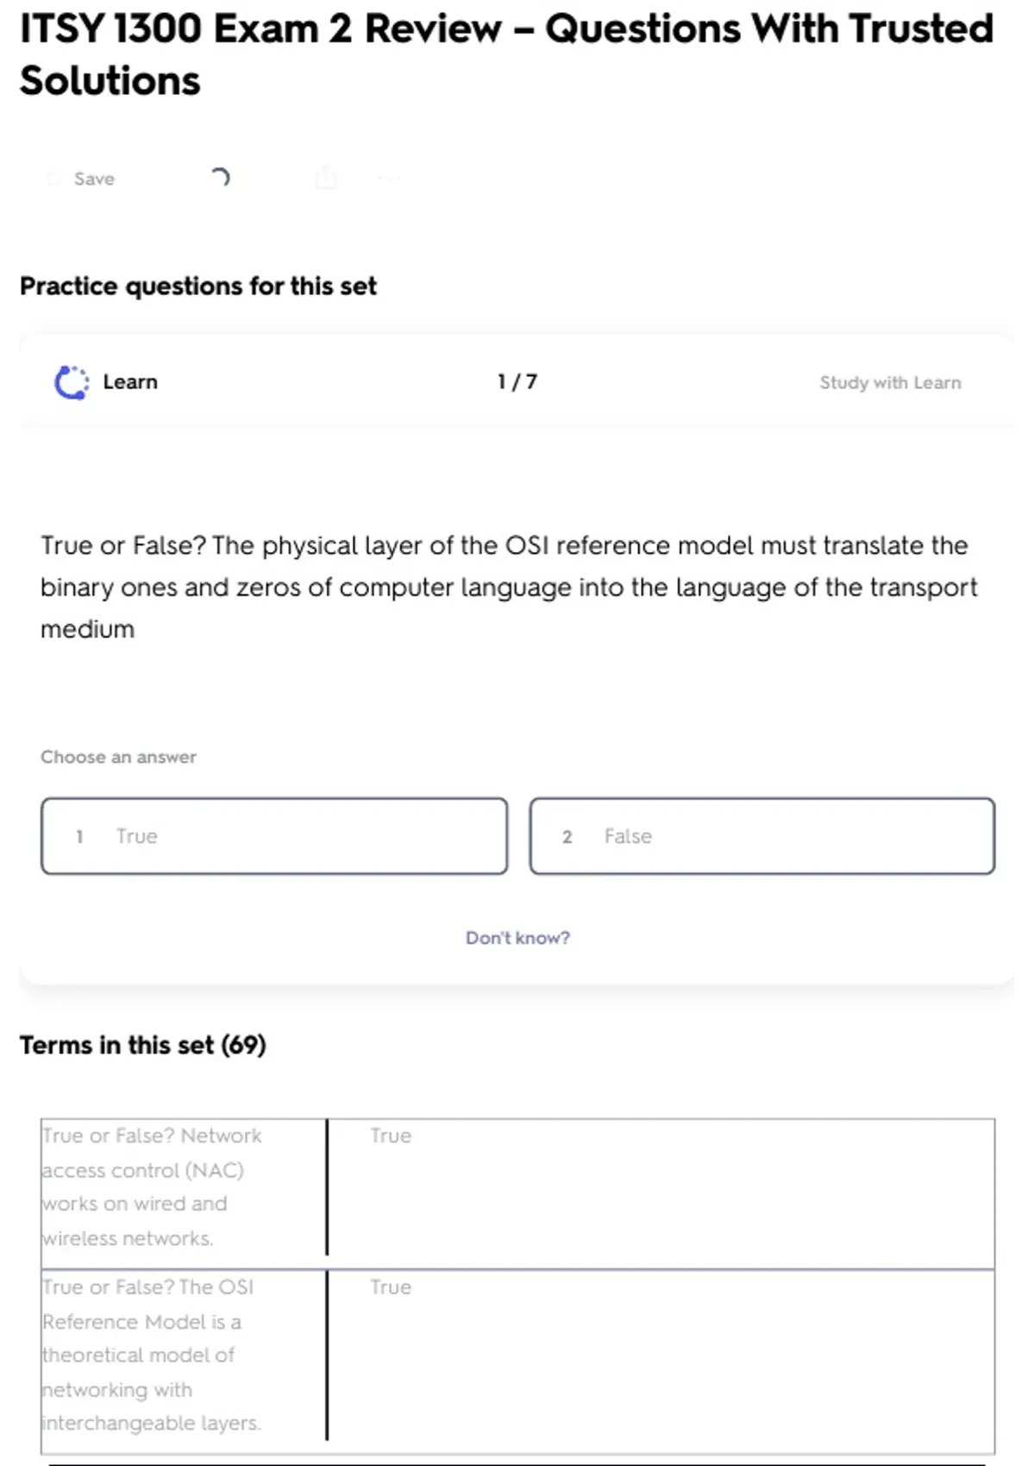Click the Don't know? link

point(517,937)
